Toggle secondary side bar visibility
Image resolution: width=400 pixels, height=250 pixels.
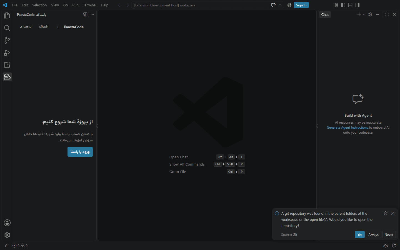click(357, 5)
